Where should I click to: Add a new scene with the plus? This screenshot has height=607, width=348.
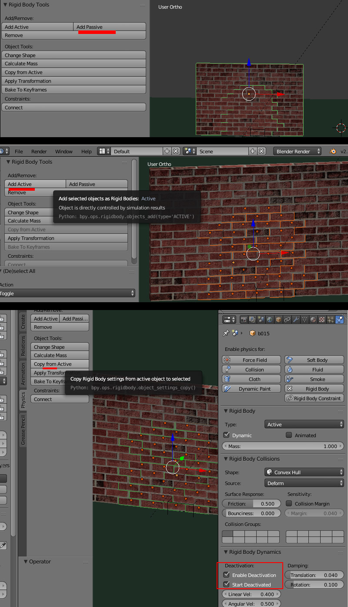pos(253,151)
